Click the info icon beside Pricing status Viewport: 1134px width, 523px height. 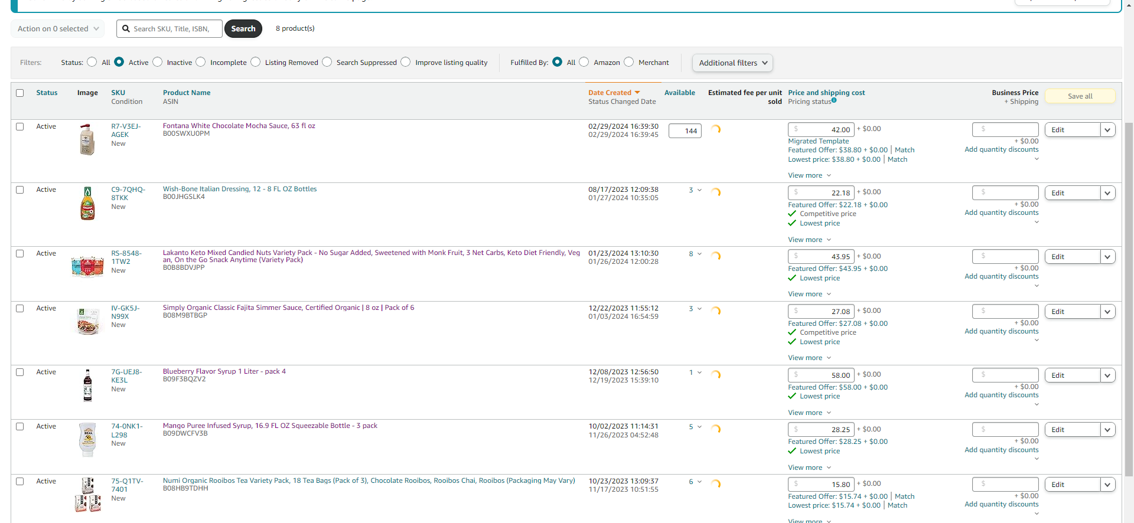[x=834, y=100]
